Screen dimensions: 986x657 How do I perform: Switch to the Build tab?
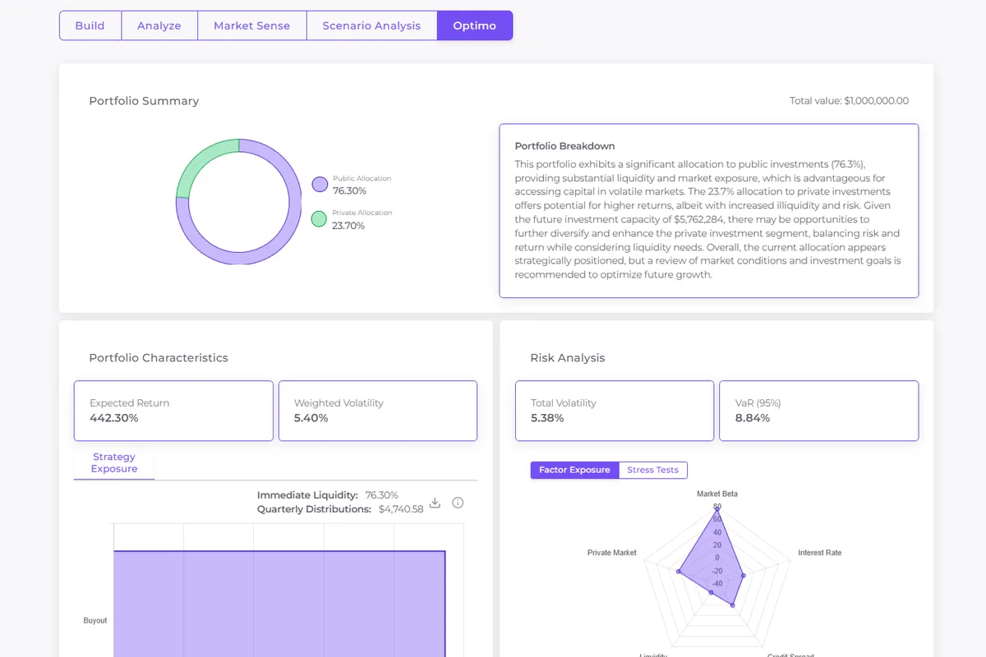point(90,25)
